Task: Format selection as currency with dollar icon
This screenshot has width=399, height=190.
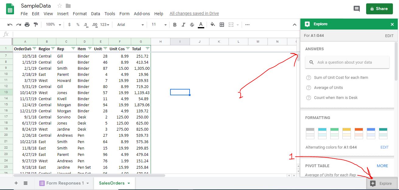Action: coord(70,25)
